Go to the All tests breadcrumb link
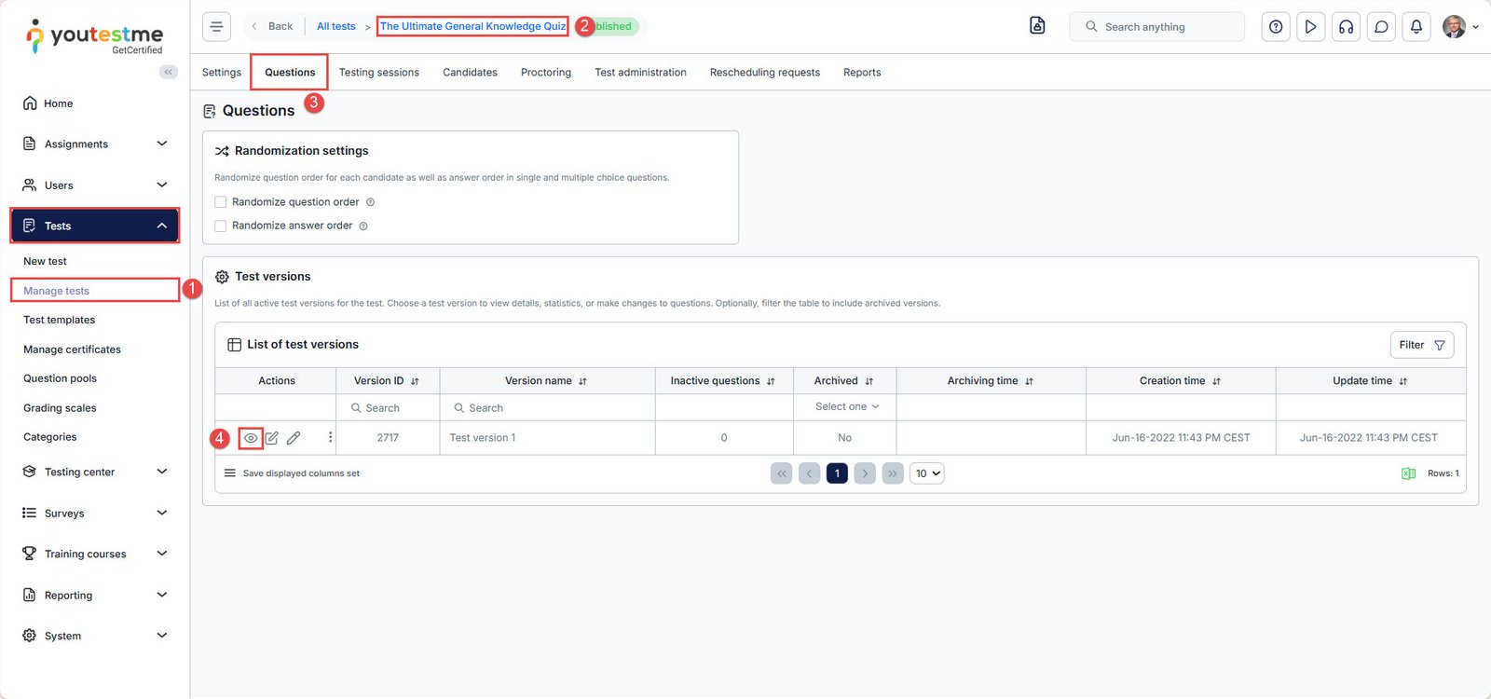 (335, 27)
